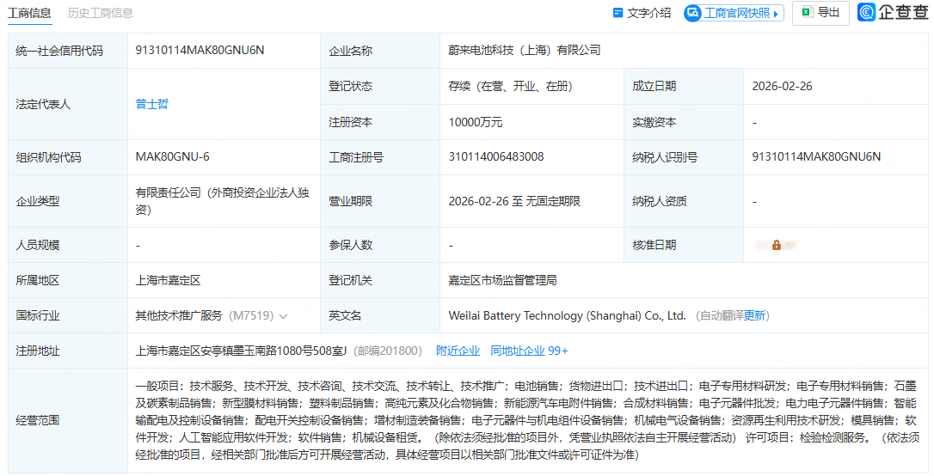
Task: Click the Excel icon on 导出 button
Action: tap(807, 12)
